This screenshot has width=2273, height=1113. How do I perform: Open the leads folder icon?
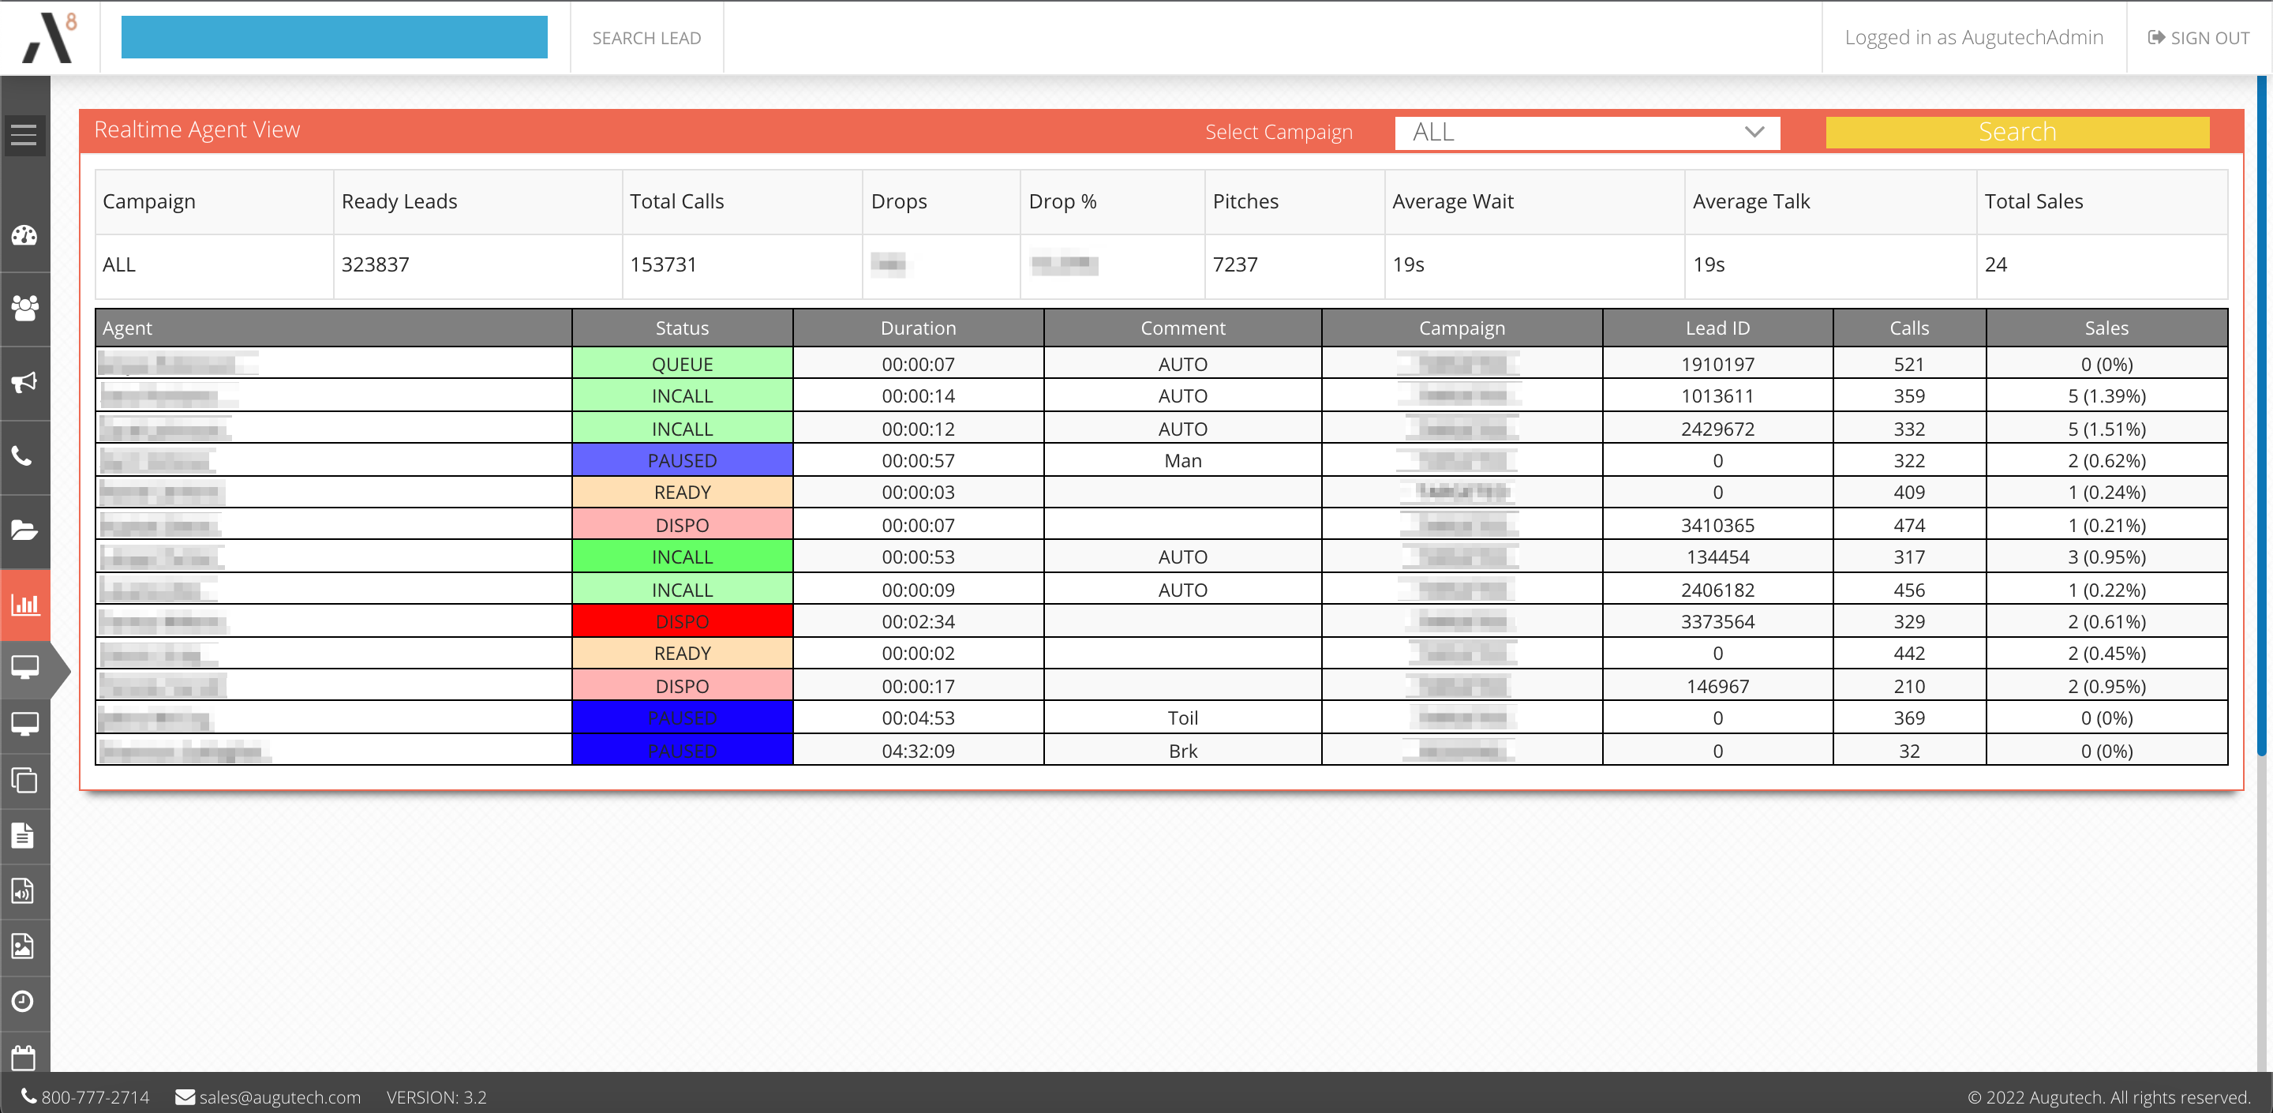pos(24,530)
